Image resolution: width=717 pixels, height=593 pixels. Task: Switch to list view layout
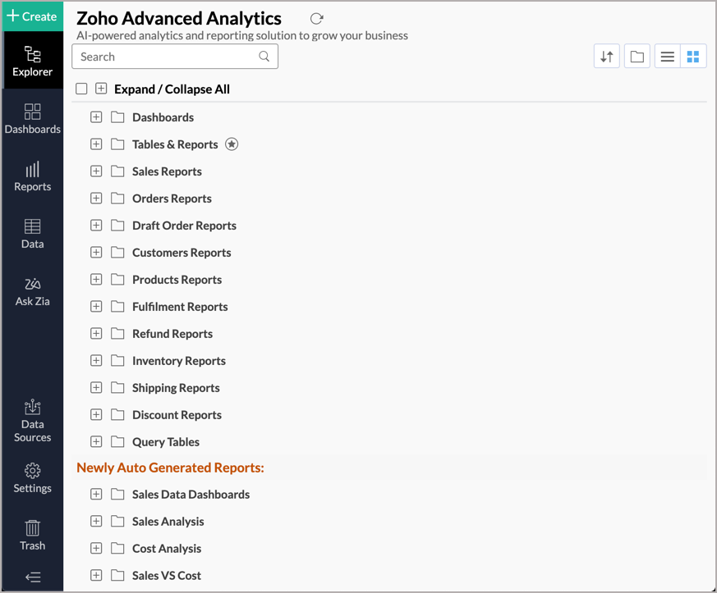coord(668,57)
